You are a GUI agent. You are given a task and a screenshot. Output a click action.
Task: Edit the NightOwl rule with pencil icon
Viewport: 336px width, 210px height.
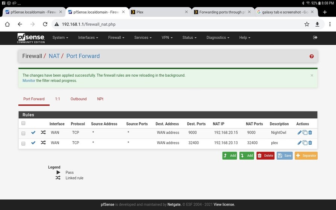pyautogui.click(x=300, y=133)
